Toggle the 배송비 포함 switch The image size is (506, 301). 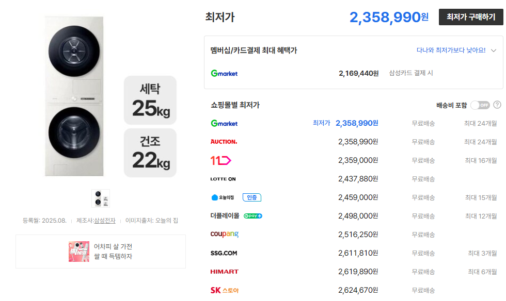(x=480, y=105)
